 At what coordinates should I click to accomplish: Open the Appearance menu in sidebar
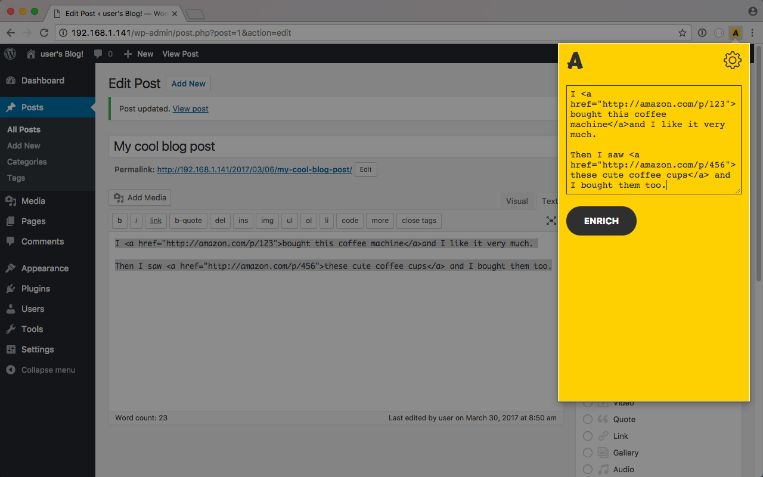point(45,268)
